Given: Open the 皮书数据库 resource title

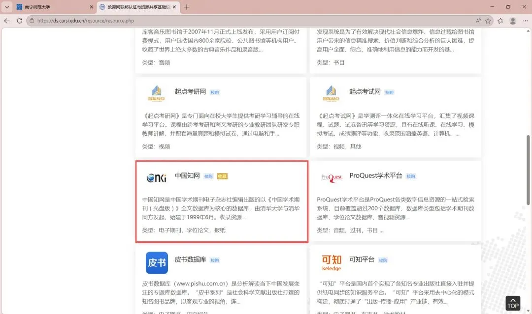Looking at the screenshot, I should point(190,259).
